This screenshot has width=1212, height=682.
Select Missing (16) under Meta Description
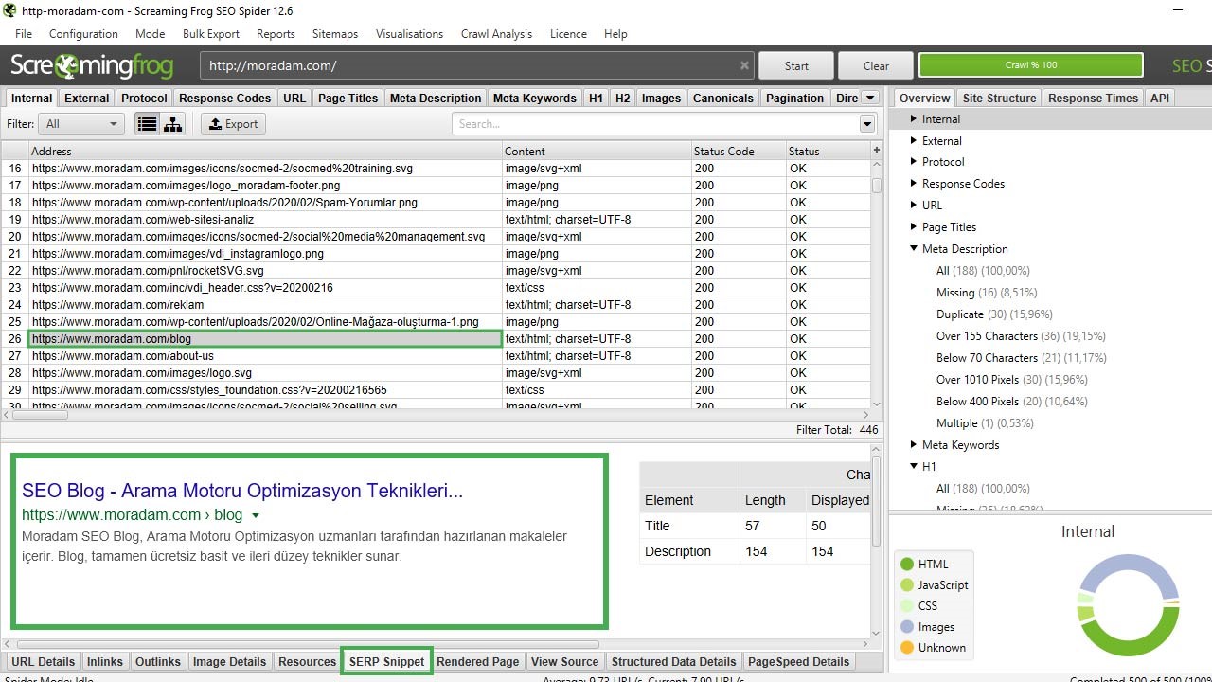point(987,293)
